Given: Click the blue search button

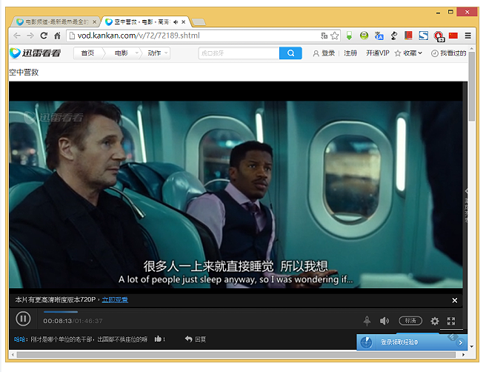Looking at the screenshot, I should pos(290,53).
